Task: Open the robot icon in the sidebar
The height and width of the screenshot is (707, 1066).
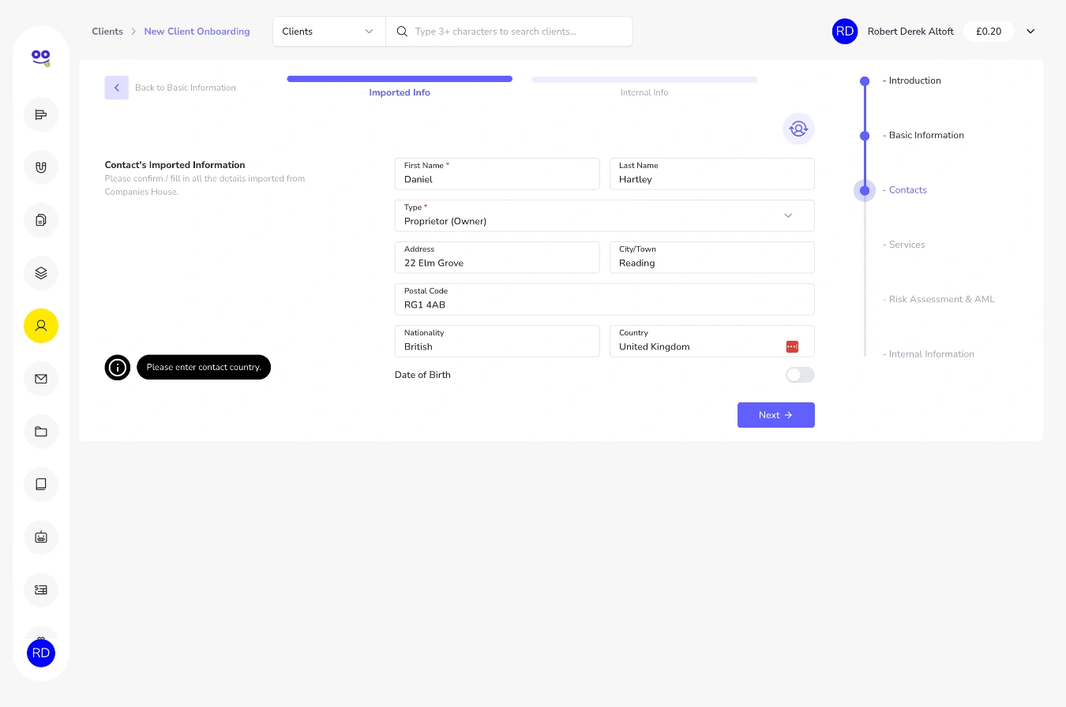Action: pos(41,537)
